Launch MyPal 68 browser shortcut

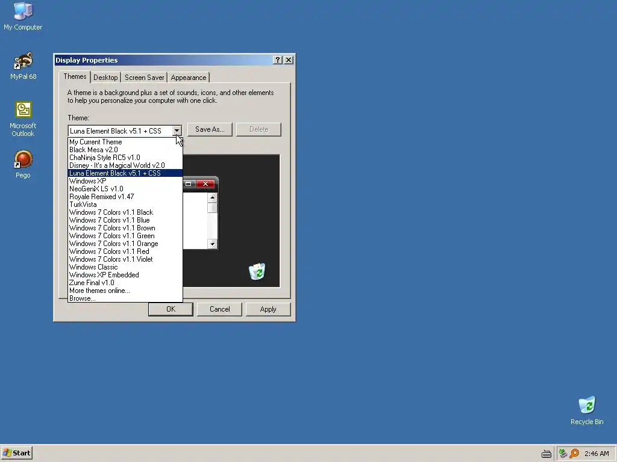coord(23,66)
